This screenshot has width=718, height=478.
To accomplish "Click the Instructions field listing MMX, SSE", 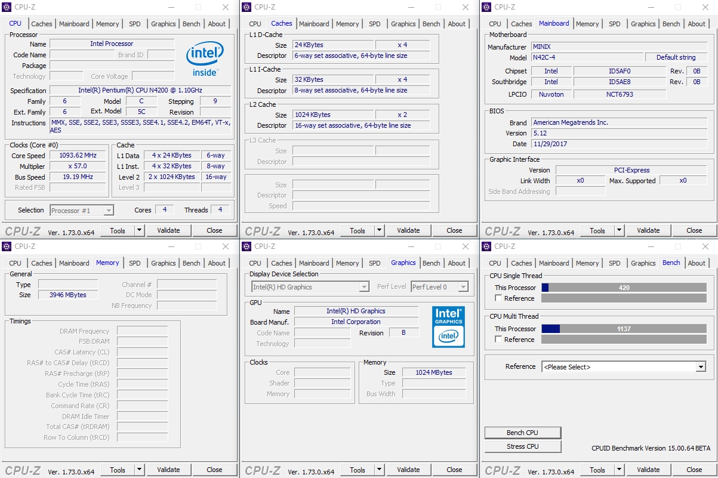I will 140,127.
